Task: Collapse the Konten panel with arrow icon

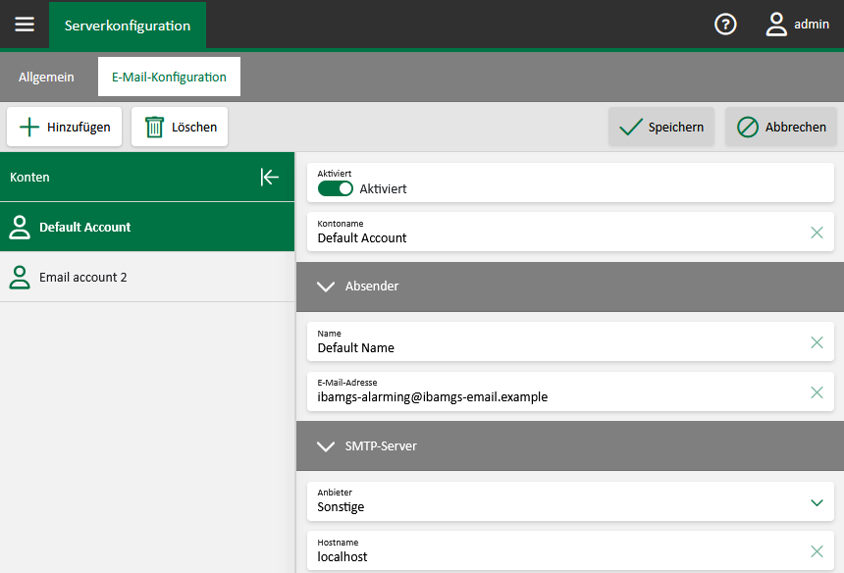Action: point(269,177)
